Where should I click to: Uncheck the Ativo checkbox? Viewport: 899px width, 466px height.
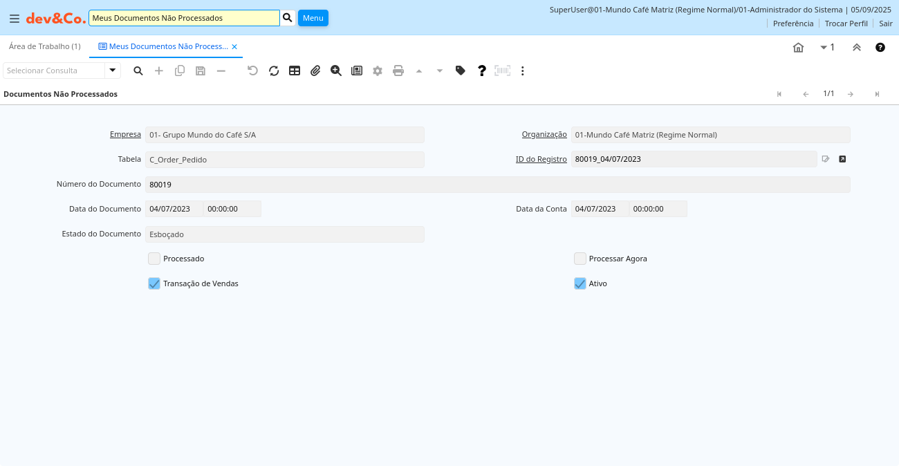click(580, 283)
